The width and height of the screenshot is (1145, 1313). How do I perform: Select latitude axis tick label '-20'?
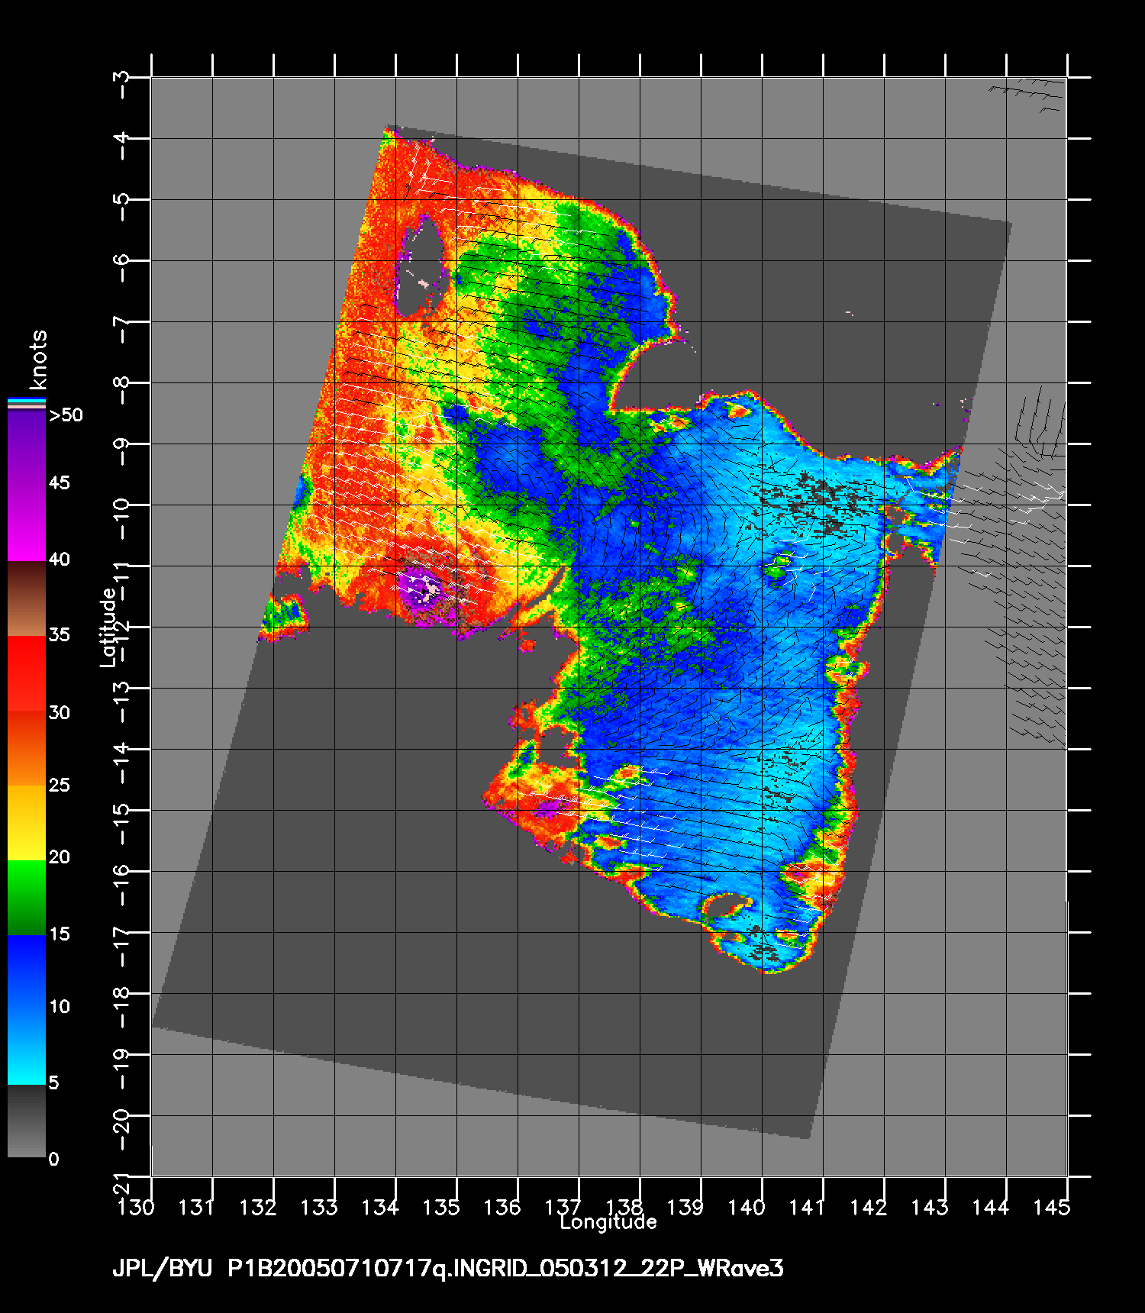click(x=121, y=1128)
